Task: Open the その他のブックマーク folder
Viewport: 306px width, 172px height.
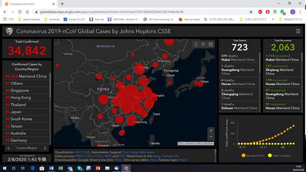Action: 290,19
